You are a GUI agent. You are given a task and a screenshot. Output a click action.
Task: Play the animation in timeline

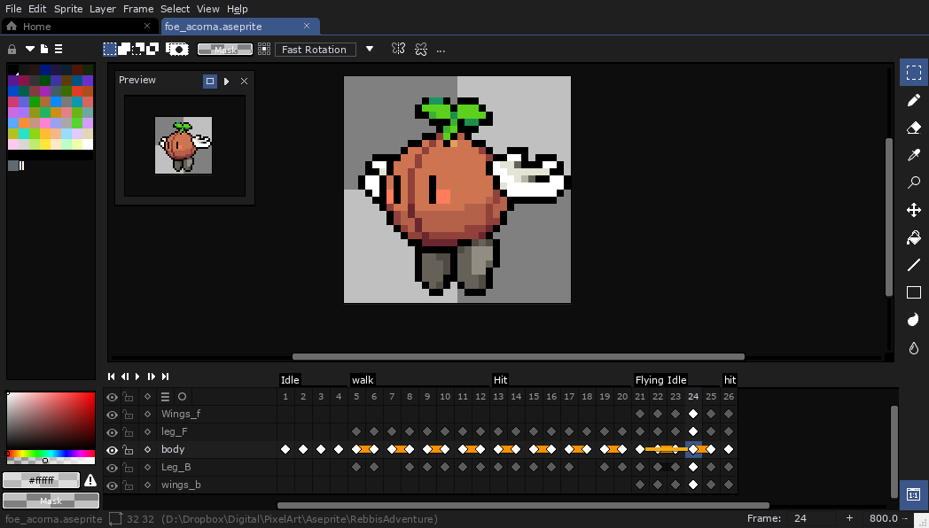click(137, 377)
